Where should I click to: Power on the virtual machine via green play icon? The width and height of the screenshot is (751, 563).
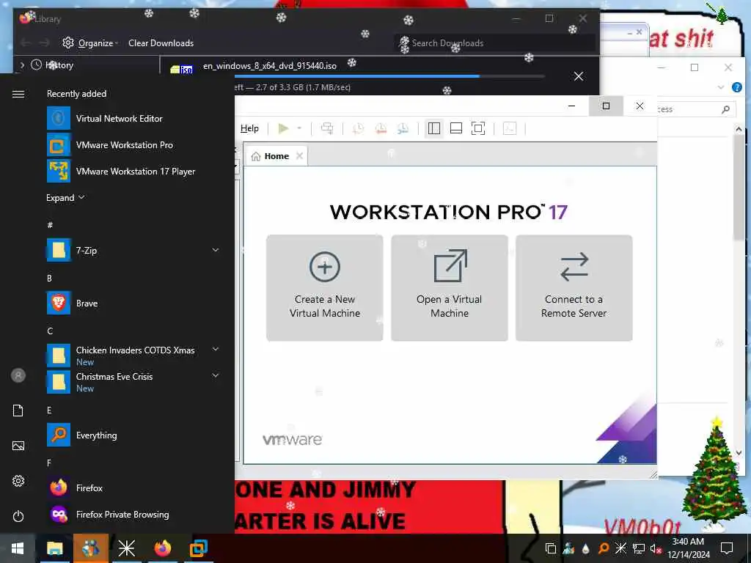284,128
